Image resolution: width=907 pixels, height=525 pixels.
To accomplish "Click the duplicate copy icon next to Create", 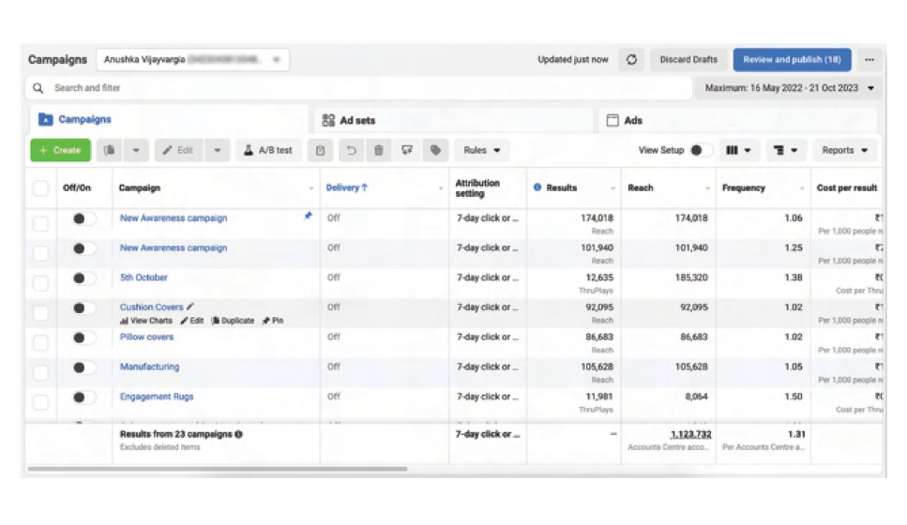I will 110,151.
